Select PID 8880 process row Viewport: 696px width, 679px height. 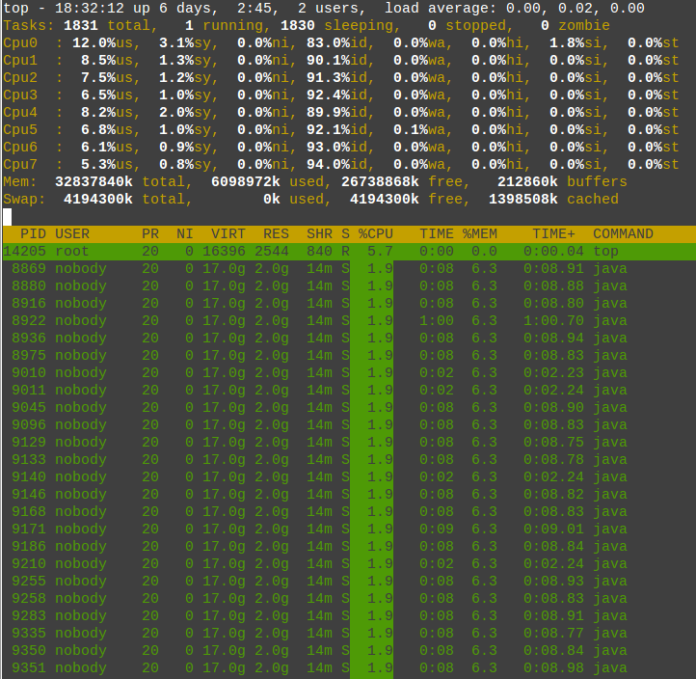coord(348,286)
